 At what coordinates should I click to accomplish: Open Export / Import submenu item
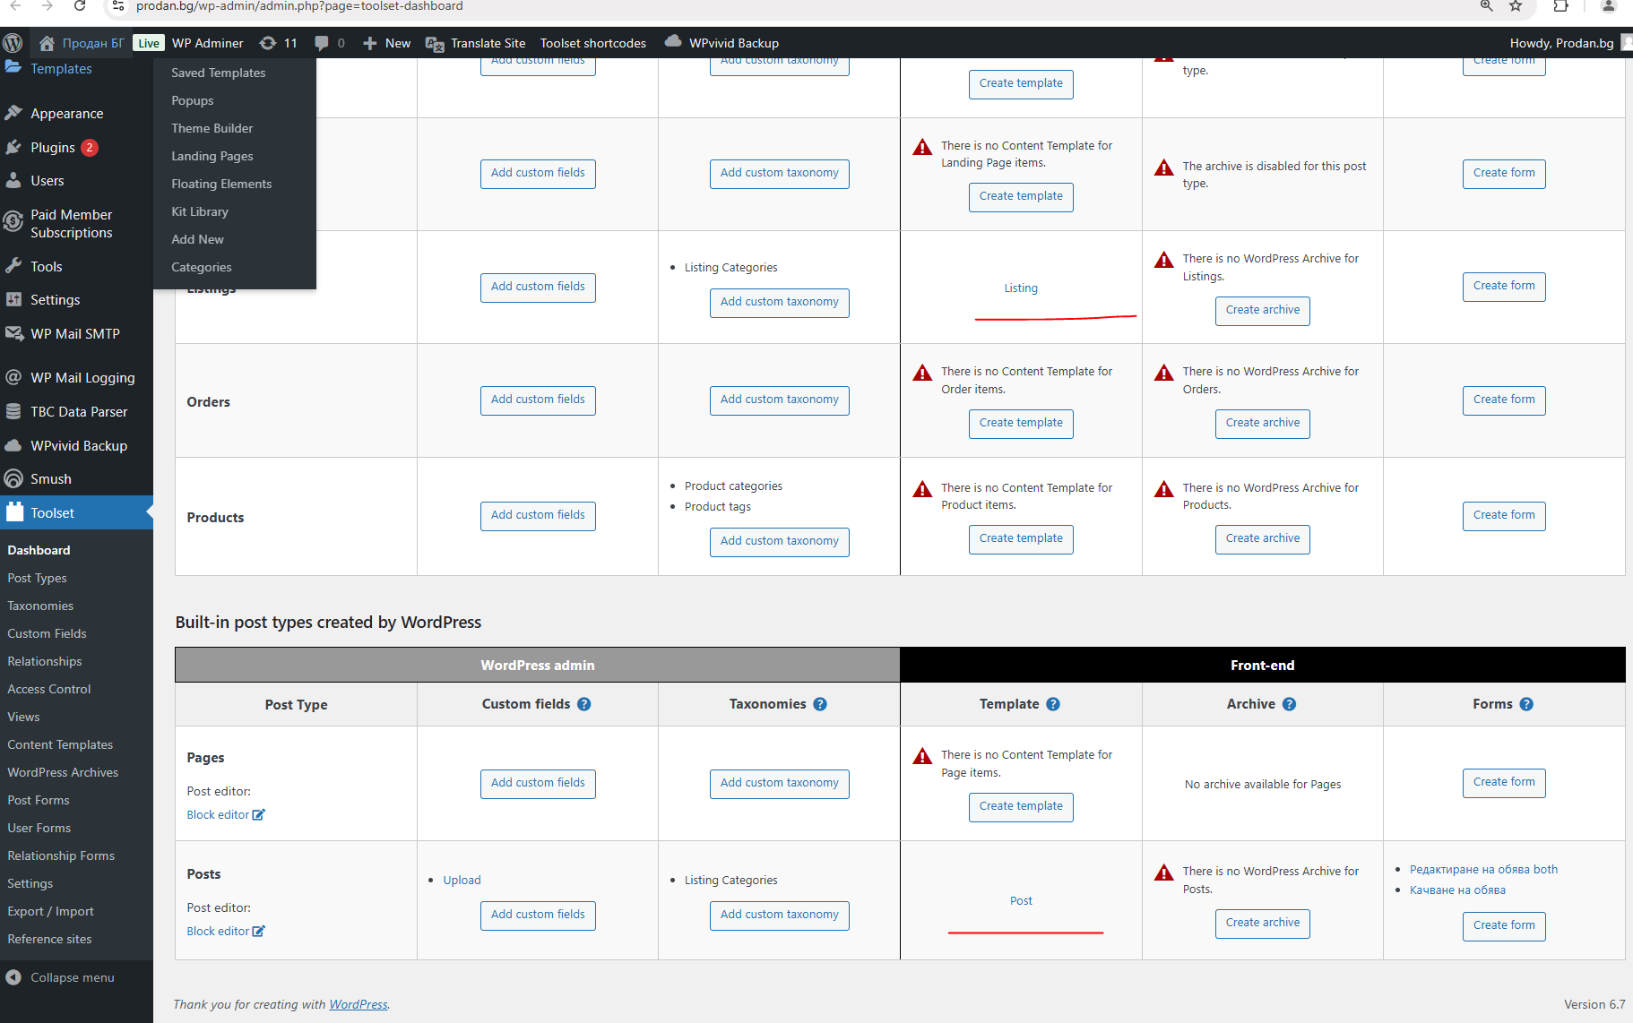pos(50,911)
